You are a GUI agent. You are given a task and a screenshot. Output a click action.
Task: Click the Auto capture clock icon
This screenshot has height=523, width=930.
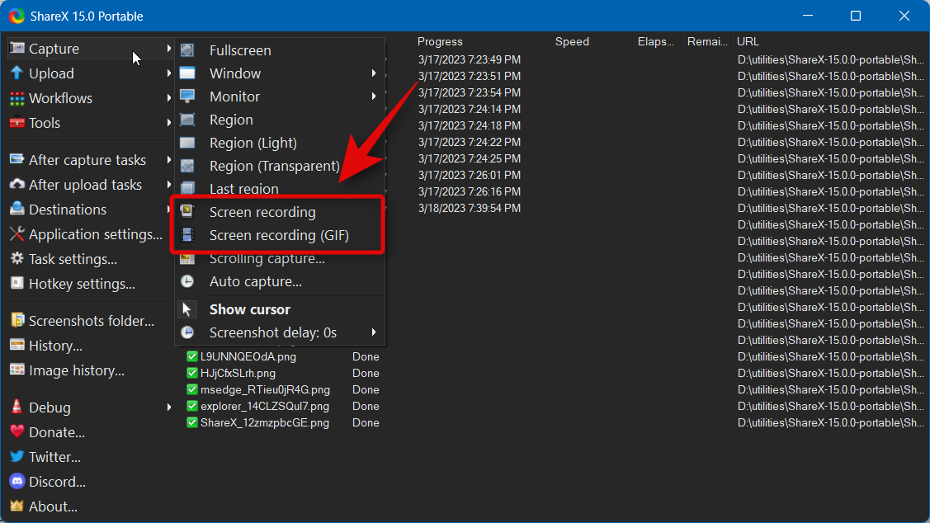click(x=188, y=281)
